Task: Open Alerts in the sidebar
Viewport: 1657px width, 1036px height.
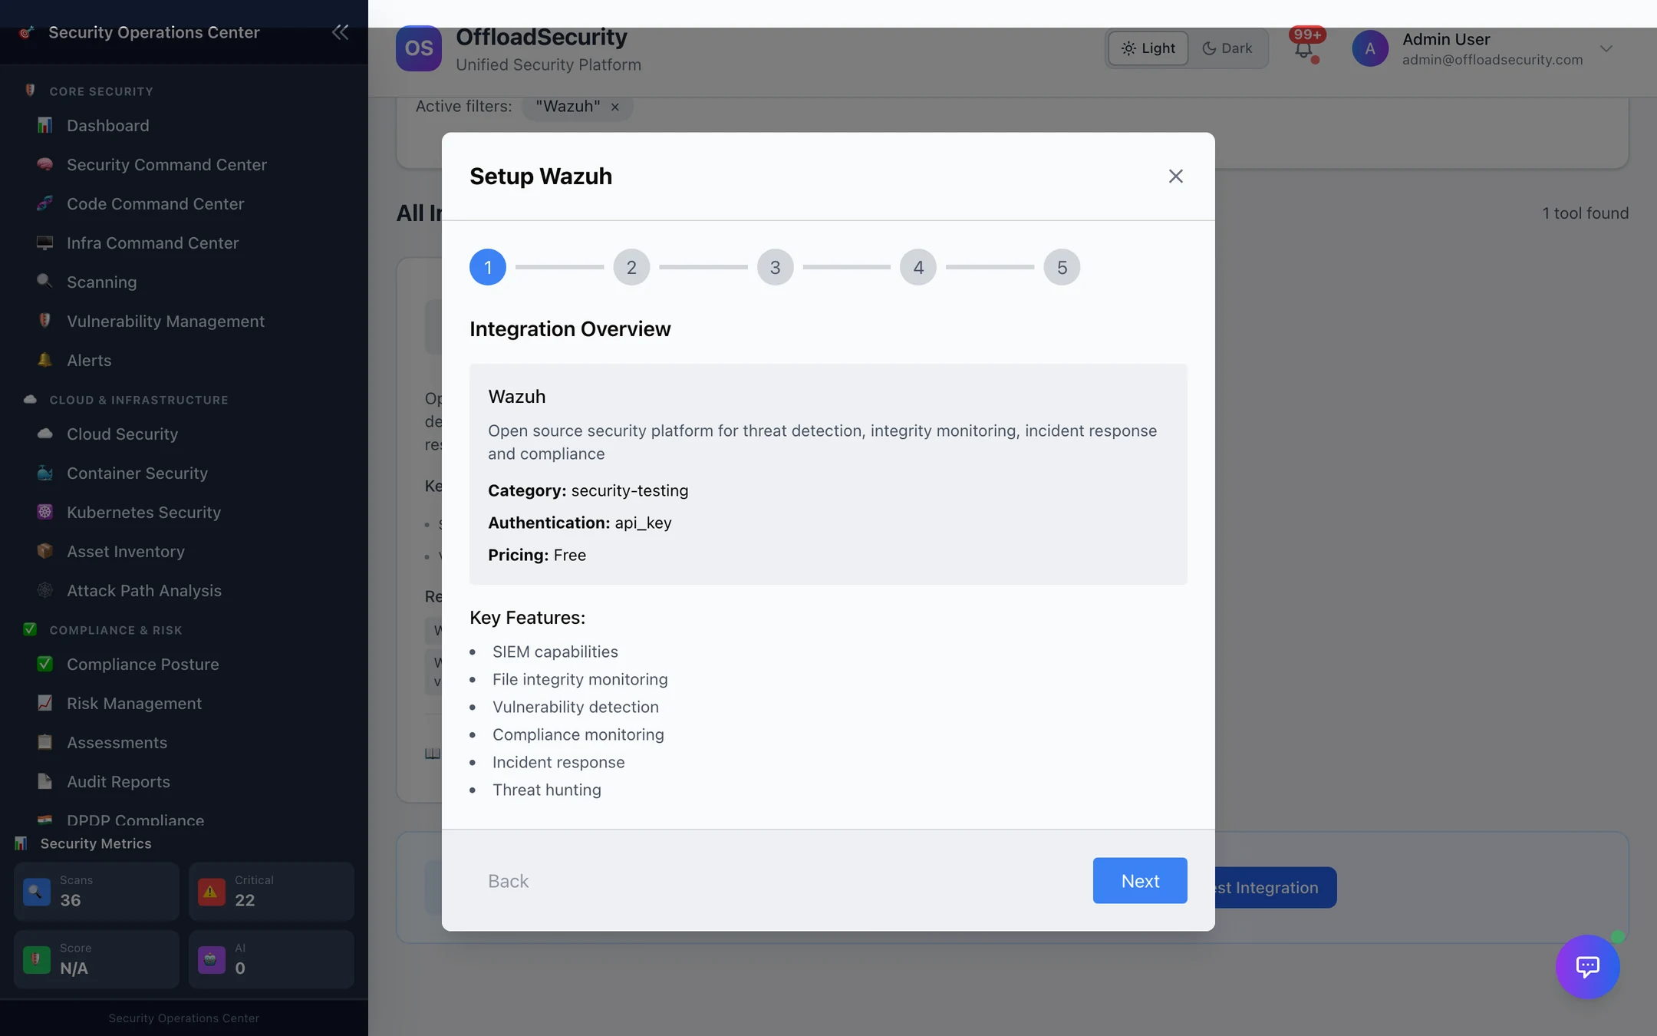Action: click(89, 360)
